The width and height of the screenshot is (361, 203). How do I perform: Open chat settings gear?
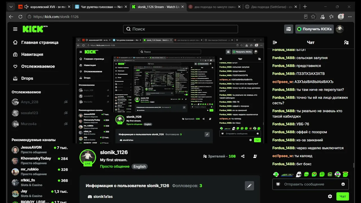point(330,196)
